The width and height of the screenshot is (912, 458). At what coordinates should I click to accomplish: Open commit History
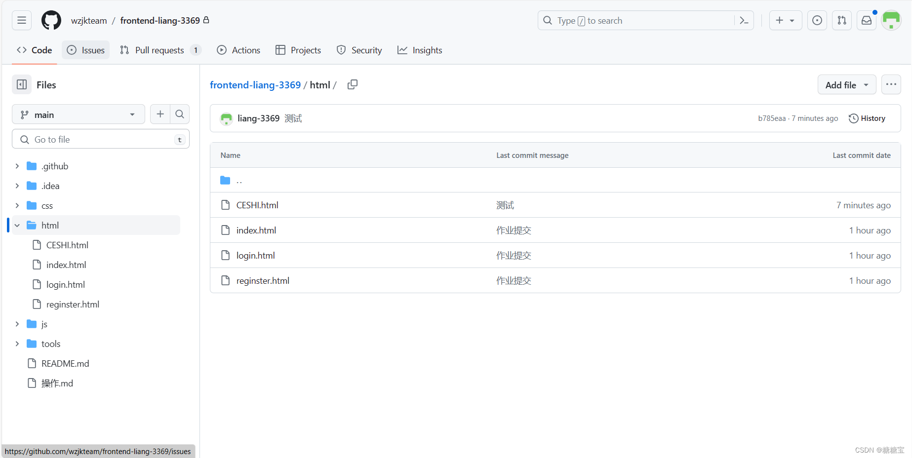pos(867,118)
